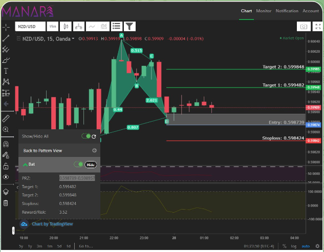Select the crosshair cursor tool
The width and height of the screenshot is (324, 252).
point(6,27)
